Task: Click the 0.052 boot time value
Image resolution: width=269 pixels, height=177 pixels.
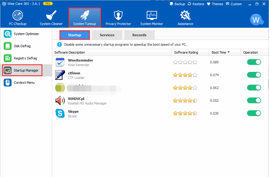Action: click(214, 101)
